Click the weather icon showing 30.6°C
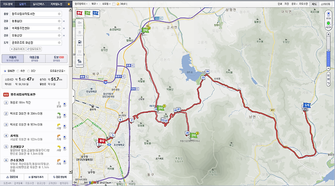This screenshot has height=186, width=335. point(118,4)
